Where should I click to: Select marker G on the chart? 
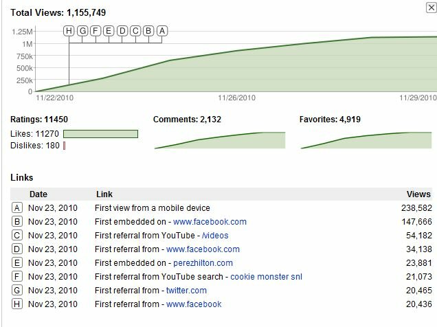82,31
